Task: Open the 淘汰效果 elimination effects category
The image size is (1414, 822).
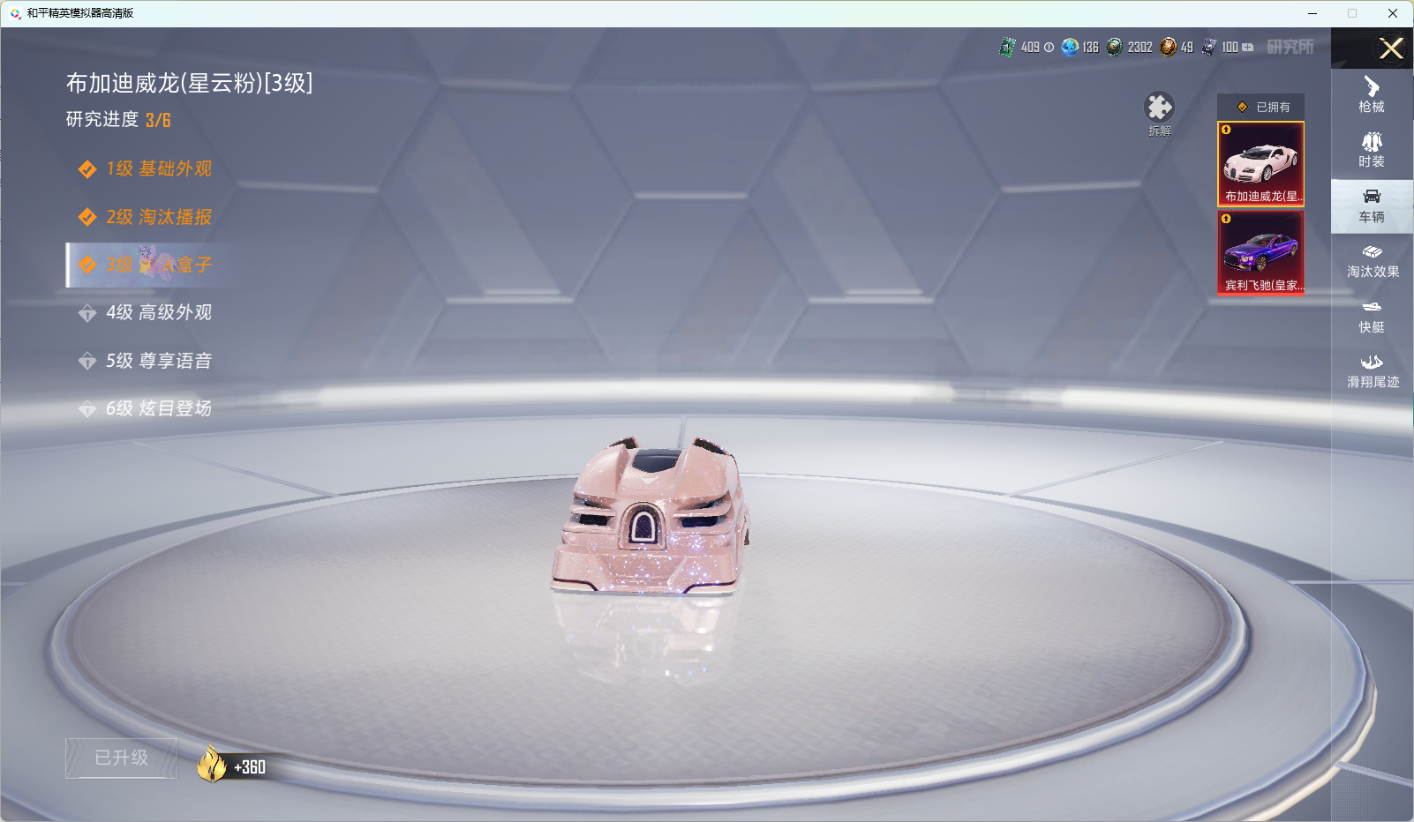Action: pyautogui.click(x=1372, y=261)
